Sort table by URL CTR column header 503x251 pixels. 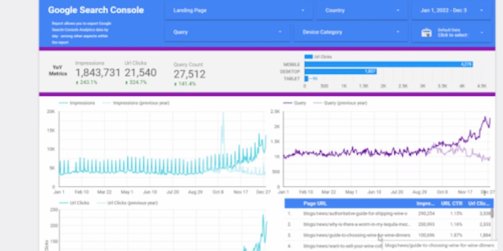tap(451, 204)
